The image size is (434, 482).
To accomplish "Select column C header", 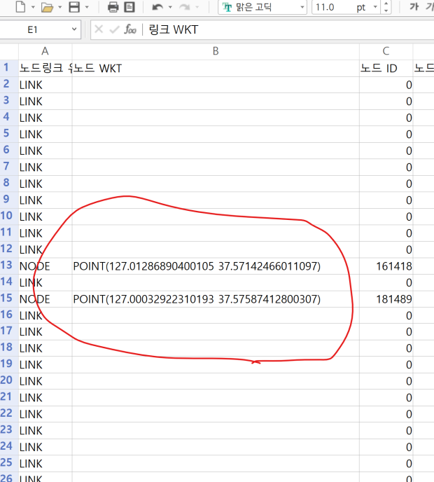I will point(386,50).
